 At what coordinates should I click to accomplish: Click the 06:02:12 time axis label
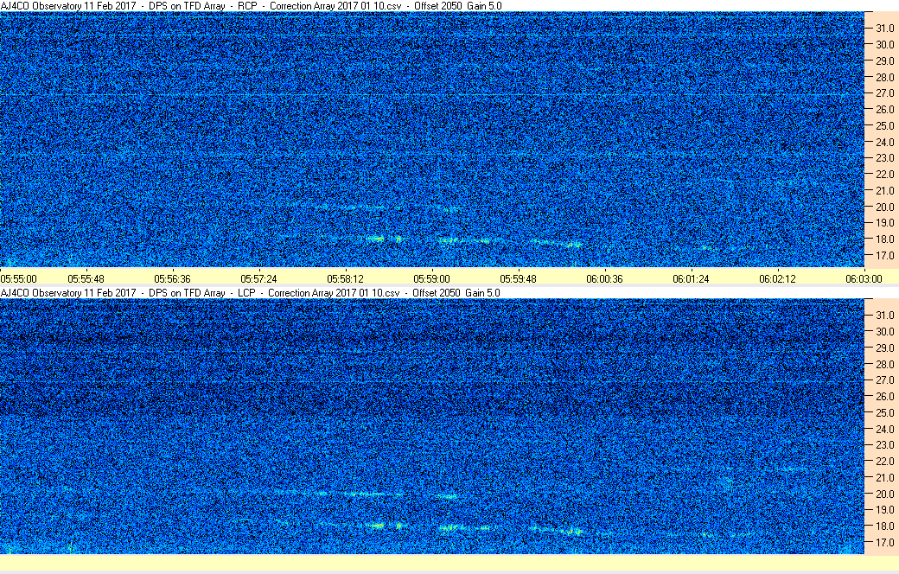[777, 278]
